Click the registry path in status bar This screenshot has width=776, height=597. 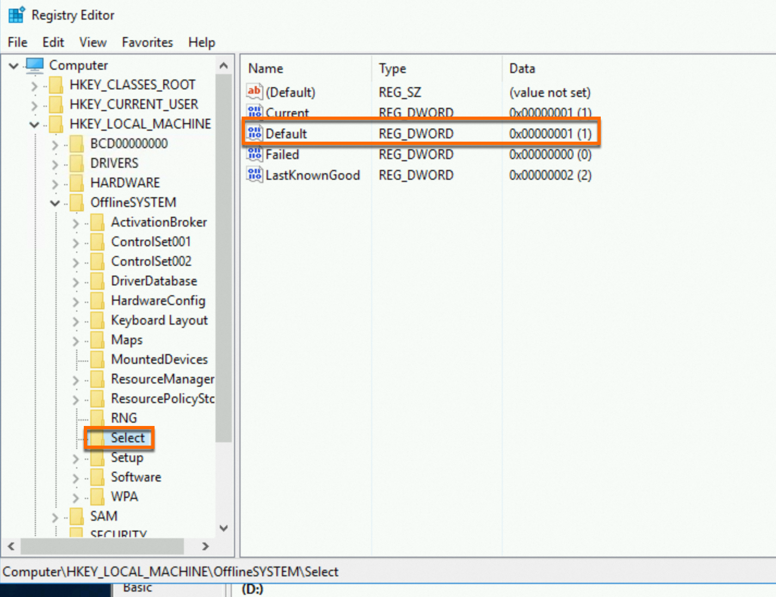tap(170, 571)
